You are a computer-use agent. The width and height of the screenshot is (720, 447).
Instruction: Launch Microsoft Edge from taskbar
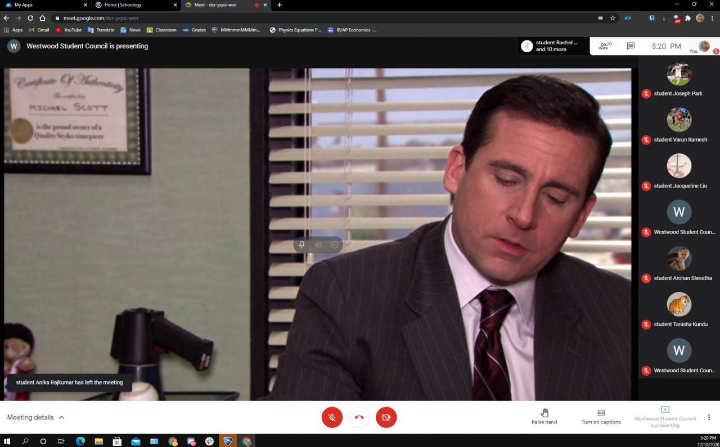click(x=80, y=441)
